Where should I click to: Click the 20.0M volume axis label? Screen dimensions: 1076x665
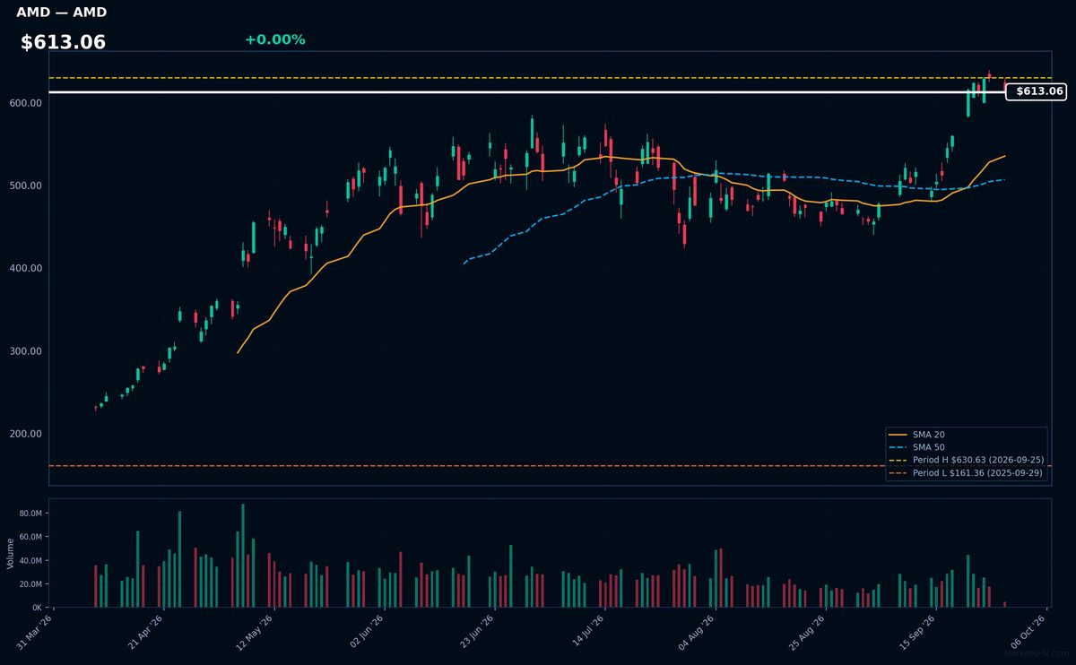click(30, 584)
